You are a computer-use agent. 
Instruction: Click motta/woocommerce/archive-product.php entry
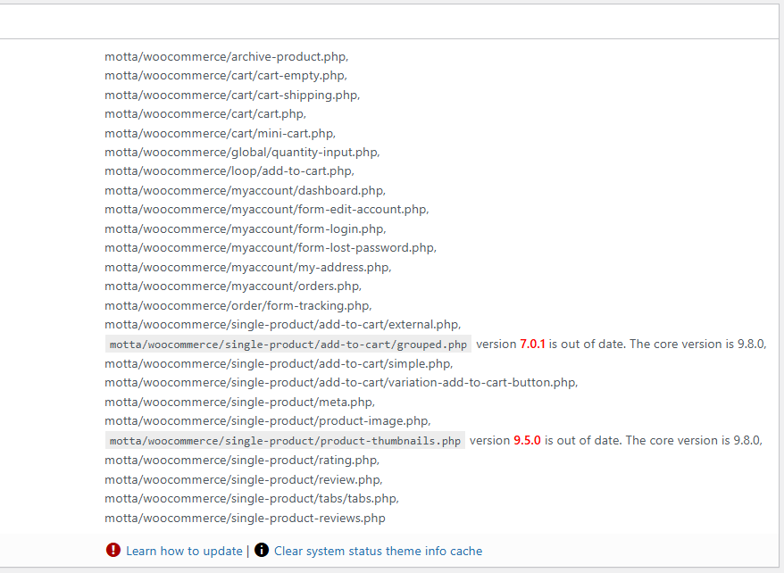point(227,57)
